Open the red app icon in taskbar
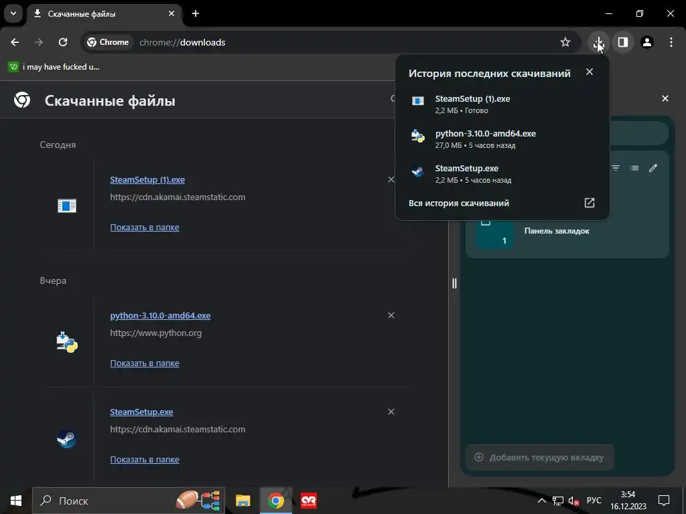The image size is (686, 514). coord(309,501)
